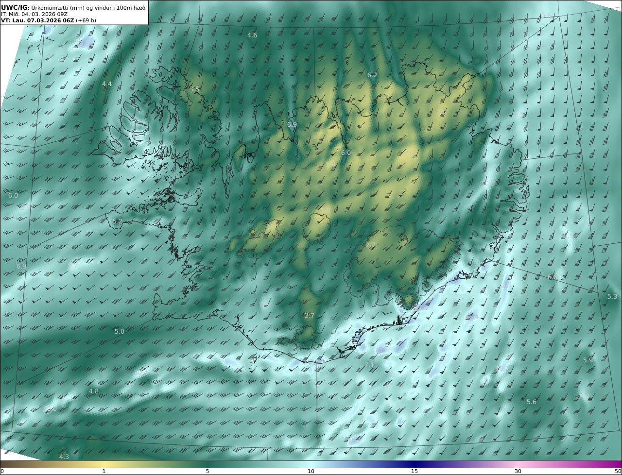Click the colorbar tick label 15
This screenshot has height=475, width=622.
pos(415,471)
